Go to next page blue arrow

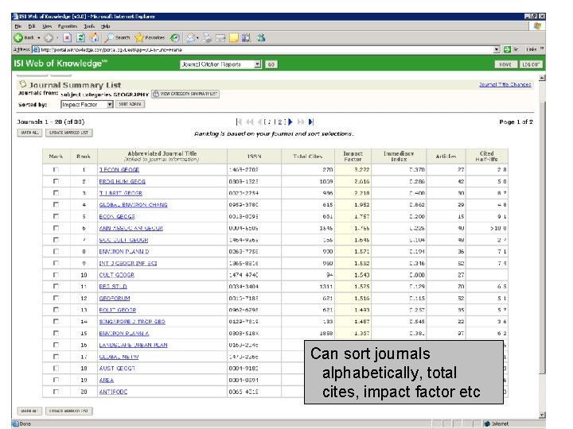pyautogui.click(x=290, y=122)
